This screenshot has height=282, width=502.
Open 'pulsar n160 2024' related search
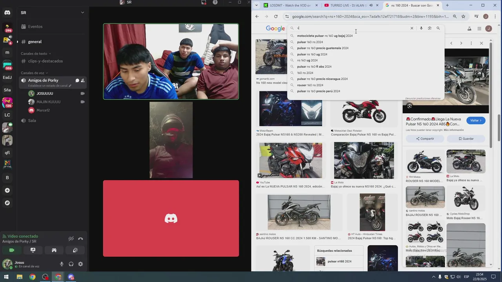tap(339, 261)
